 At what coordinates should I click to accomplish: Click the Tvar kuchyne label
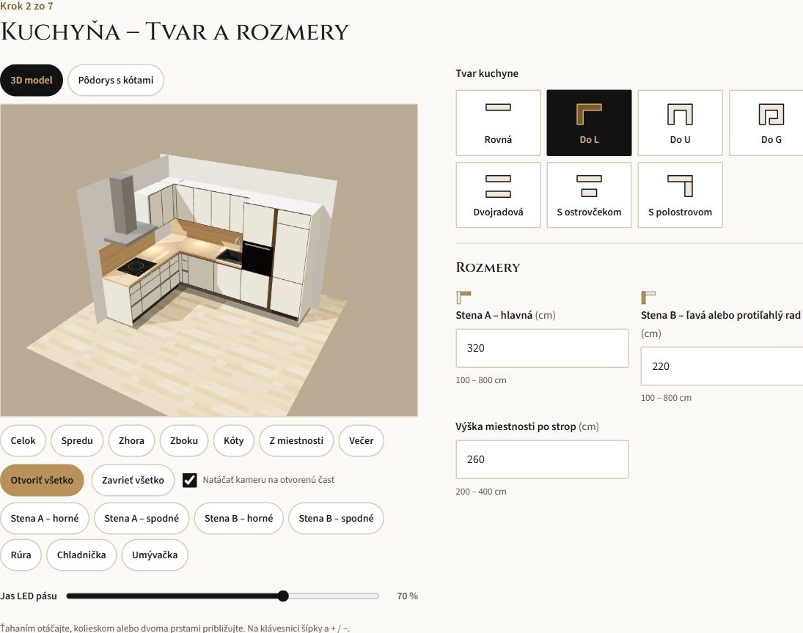click(x=487, y=73)
